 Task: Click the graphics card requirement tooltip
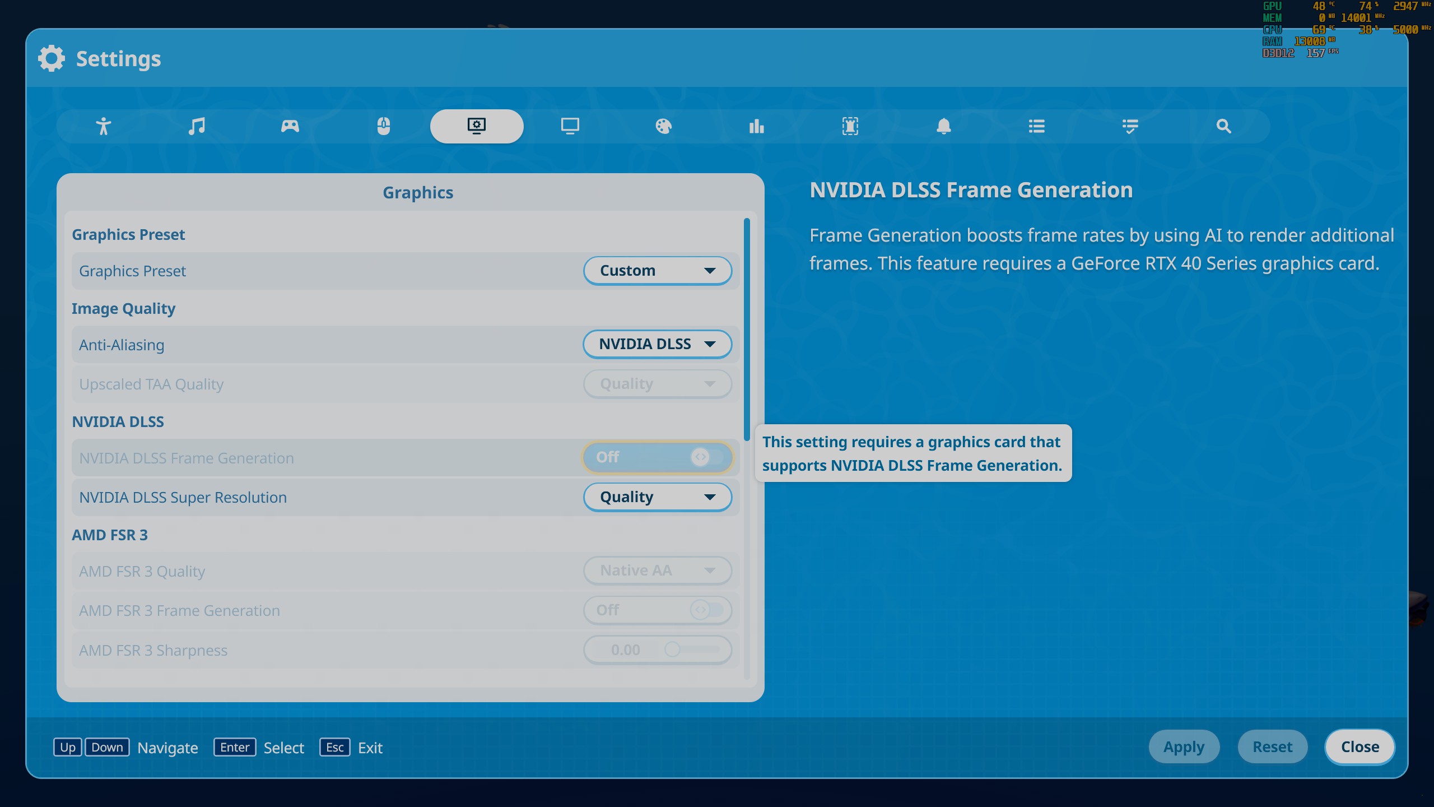coord(913,453)
